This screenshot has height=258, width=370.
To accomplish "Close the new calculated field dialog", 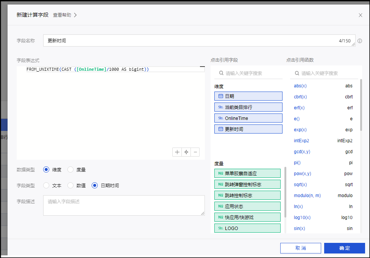I will tap(361, 15).
